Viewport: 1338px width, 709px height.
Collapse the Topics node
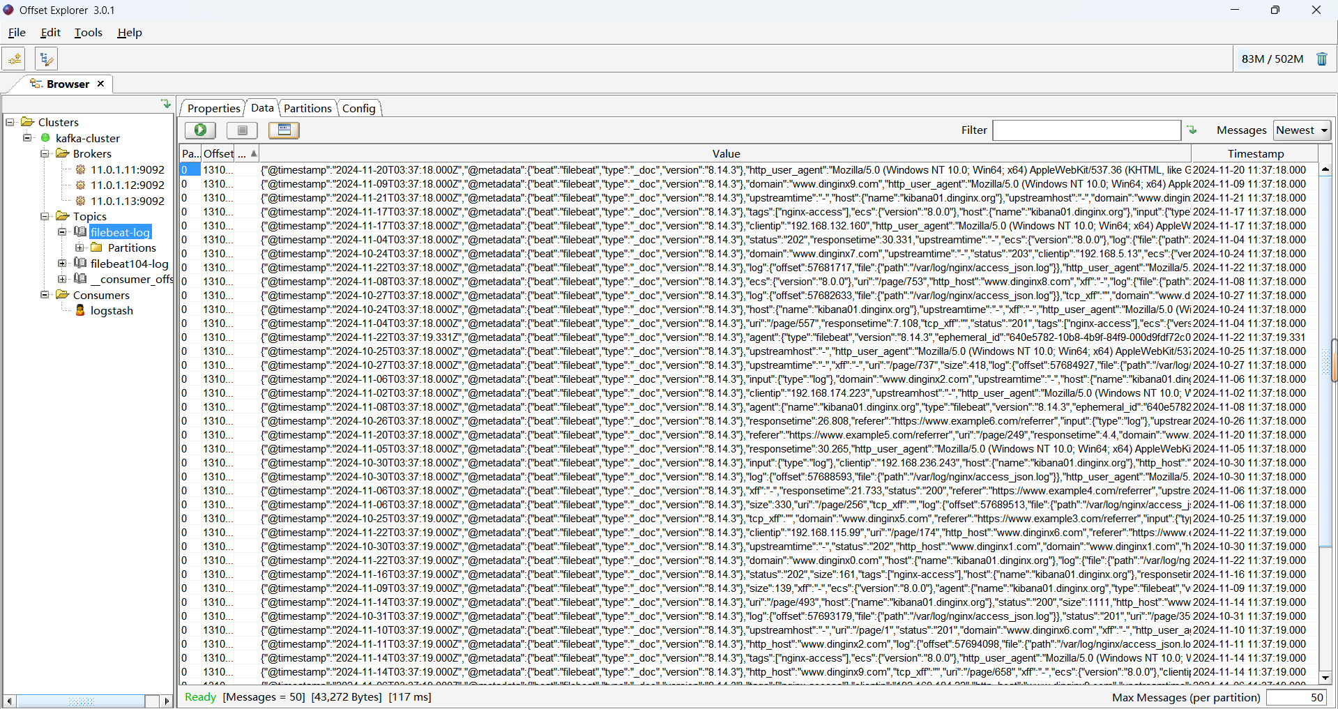45,216
